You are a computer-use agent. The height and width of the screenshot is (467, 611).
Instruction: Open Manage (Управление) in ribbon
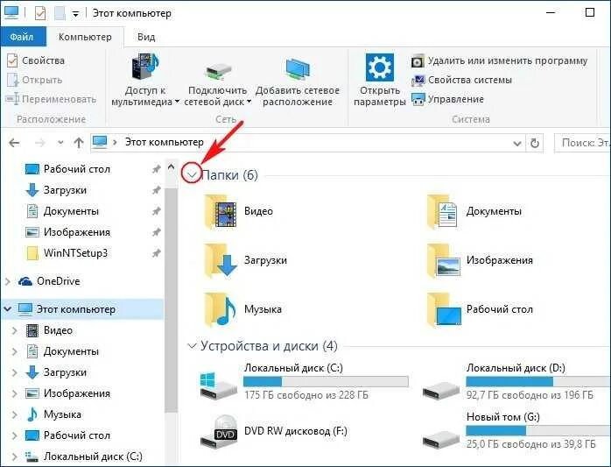(x=447, y=100)
